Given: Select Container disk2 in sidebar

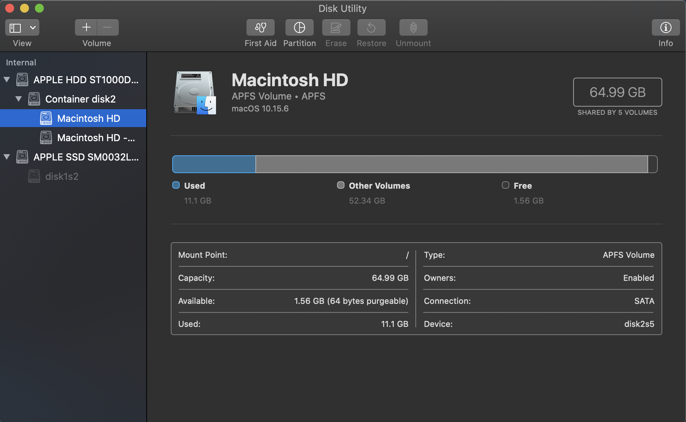Looking at the screenshot, I should 73,99.
